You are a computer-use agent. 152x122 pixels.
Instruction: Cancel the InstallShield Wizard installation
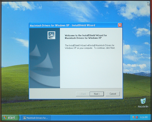point(113,94)
